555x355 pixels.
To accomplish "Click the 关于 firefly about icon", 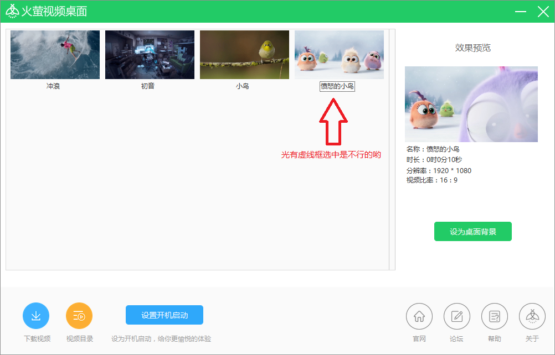I will 532,315.
